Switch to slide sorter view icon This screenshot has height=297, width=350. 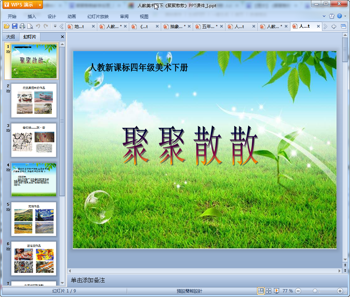point(268,291)
